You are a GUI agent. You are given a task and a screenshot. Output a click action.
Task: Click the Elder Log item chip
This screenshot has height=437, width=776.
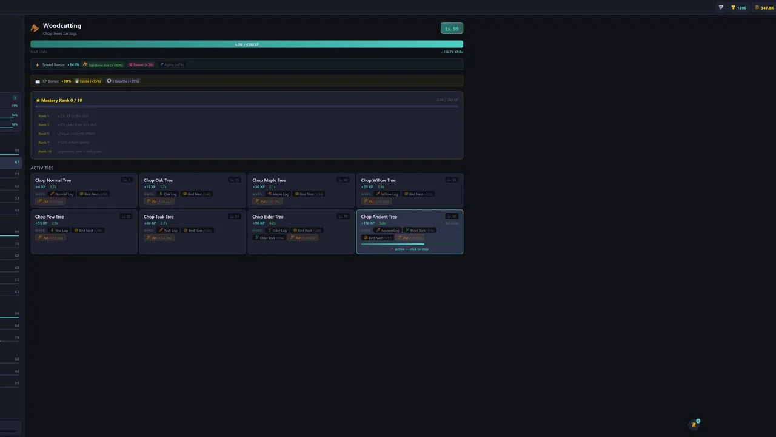(277, 231)
